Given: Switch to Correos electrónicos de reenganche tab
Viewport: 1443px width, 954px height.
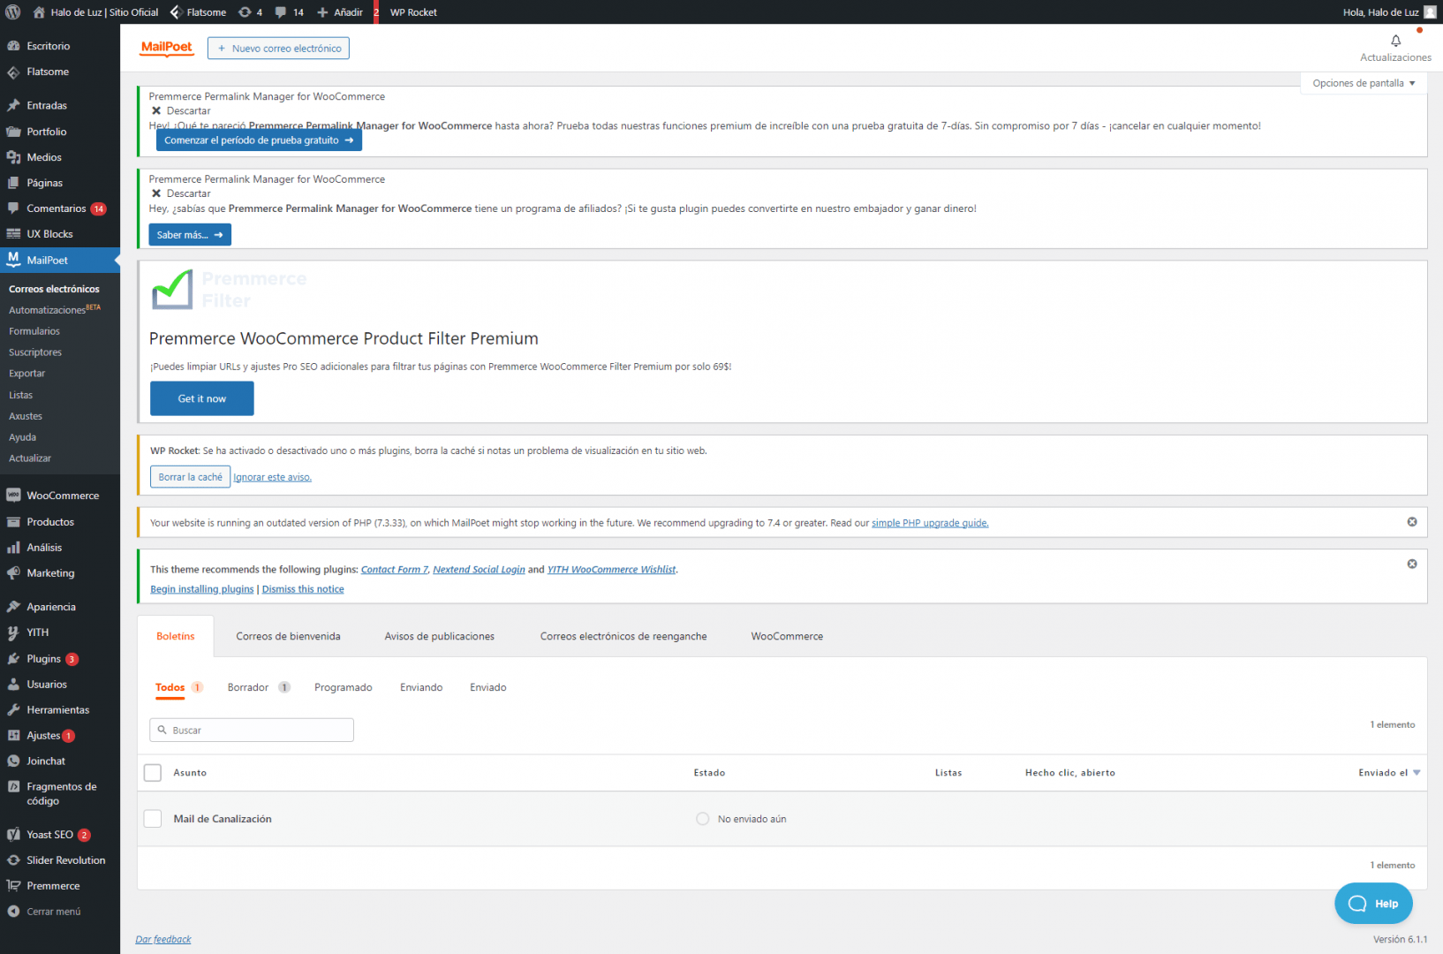Looking at the screenshot, I should (x=623, y=636).
